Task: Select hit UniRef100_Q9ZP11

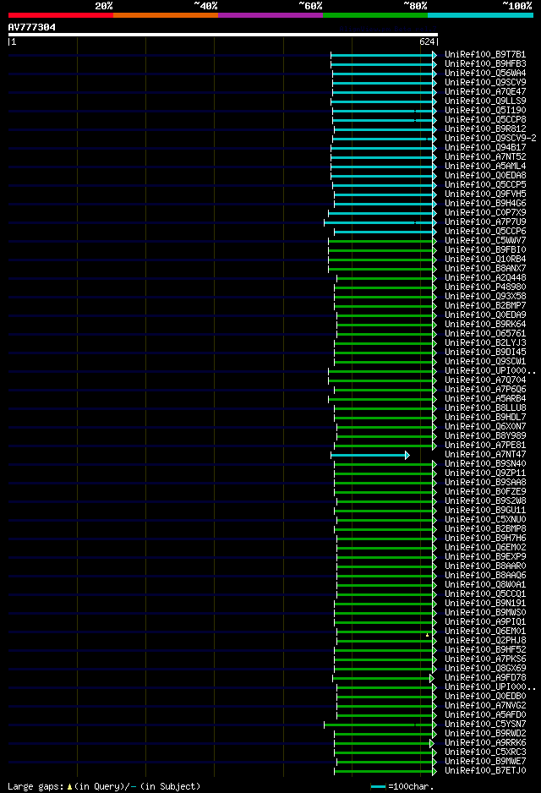Action: point(485,473)
